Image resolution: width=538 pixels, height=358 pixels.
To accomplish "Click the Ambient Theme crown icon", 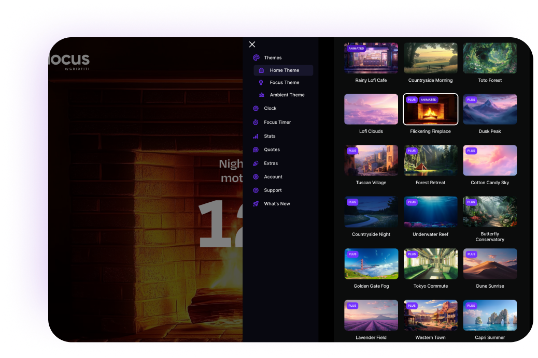I will [262, 95].
